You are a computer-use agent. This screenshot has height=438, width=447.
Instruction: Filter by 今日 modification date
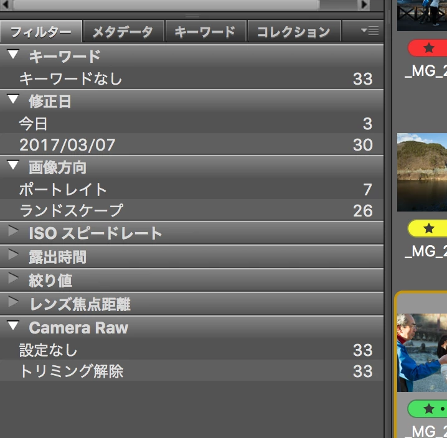[x=192, y=124]
